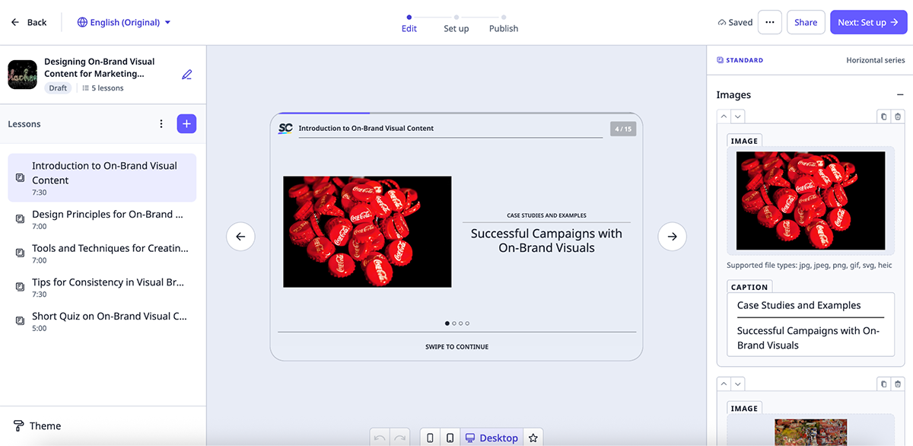
Task: Switch preview to tablet view
Action: [450, 437]
